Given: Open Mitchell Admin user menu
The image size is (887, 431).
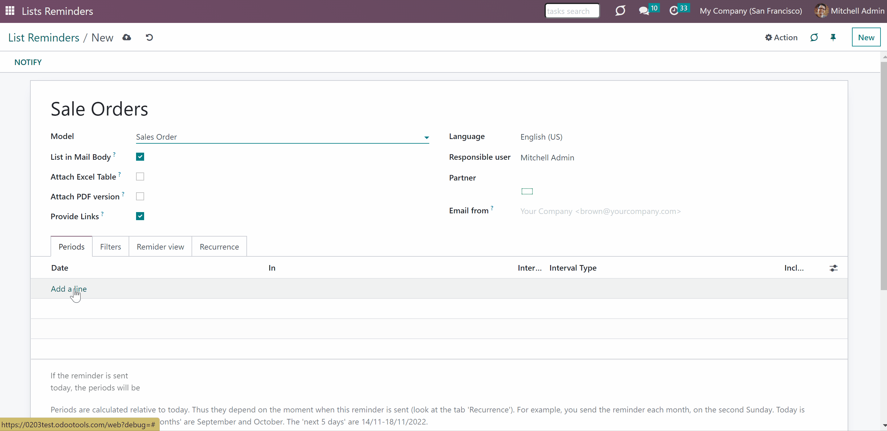Looking at the screenshot, I should tap(849, 11).
